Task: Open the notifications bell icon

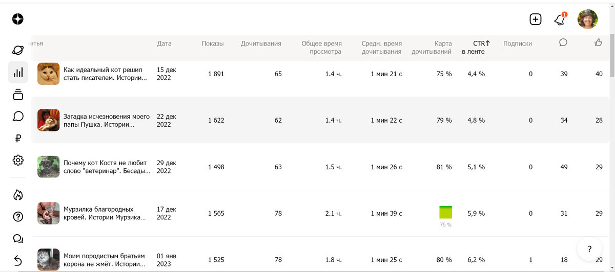Action: click(560, 19)
